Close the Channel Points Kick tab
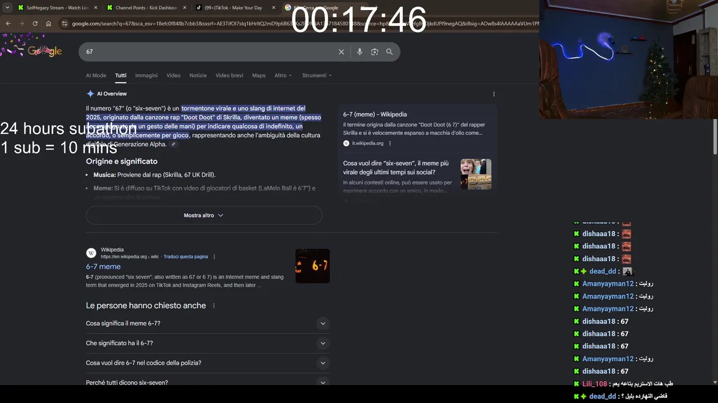The height and width of the screenshot is (403, 718). (184, 8)
